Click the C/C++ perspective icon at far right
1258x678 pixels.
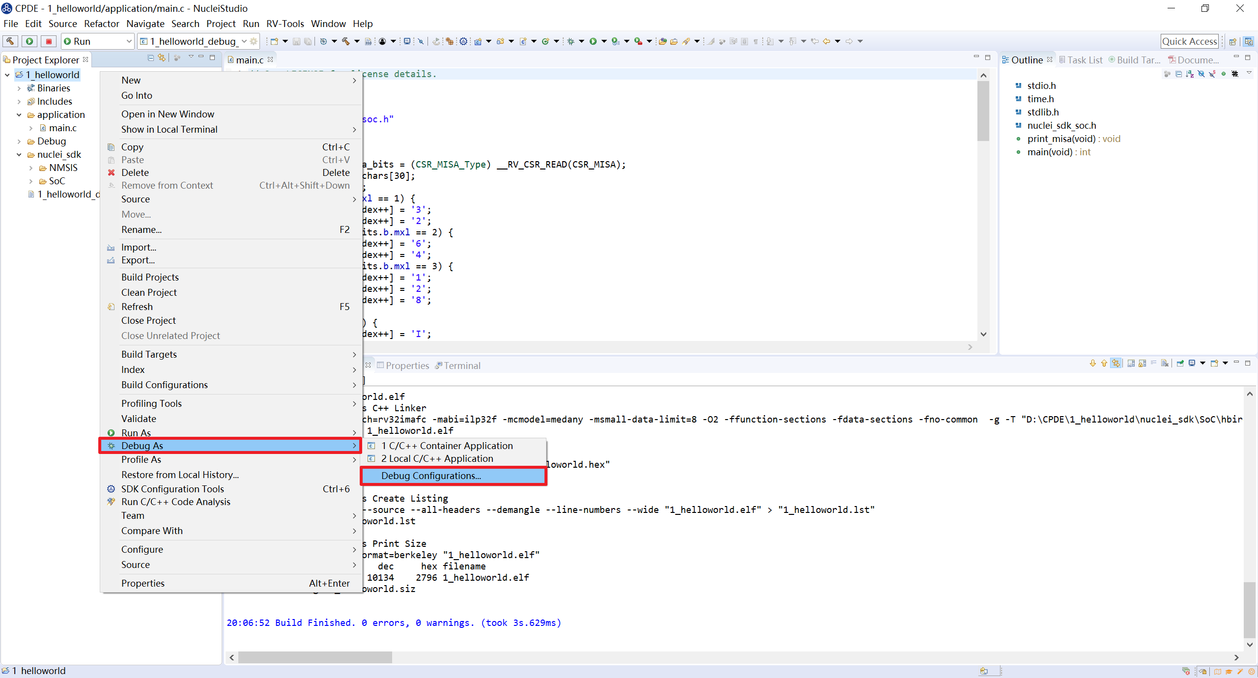[1248, 41]
